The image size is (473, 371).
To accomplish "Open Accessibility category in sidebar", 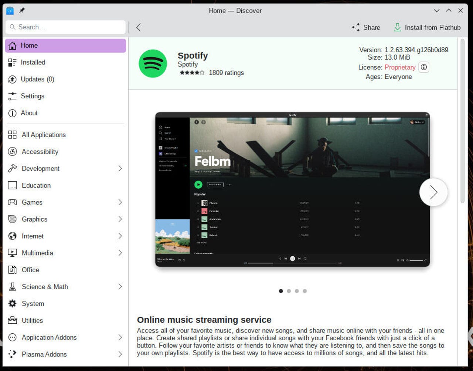I will pyautogui.click(x=40, y=152).
